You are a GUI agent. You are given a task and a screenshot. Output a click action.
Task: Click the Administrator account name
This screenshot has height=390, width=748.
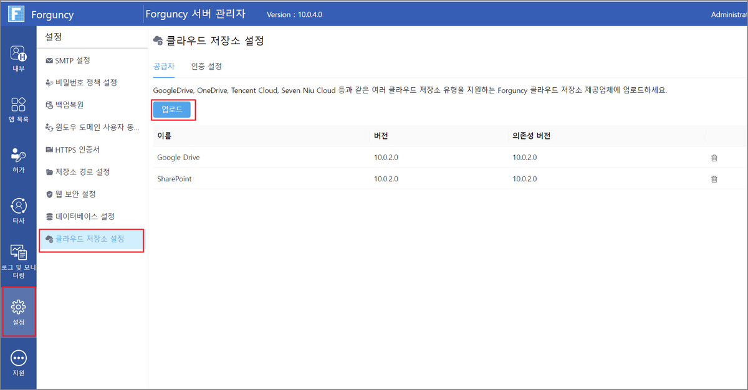[729, 14]
